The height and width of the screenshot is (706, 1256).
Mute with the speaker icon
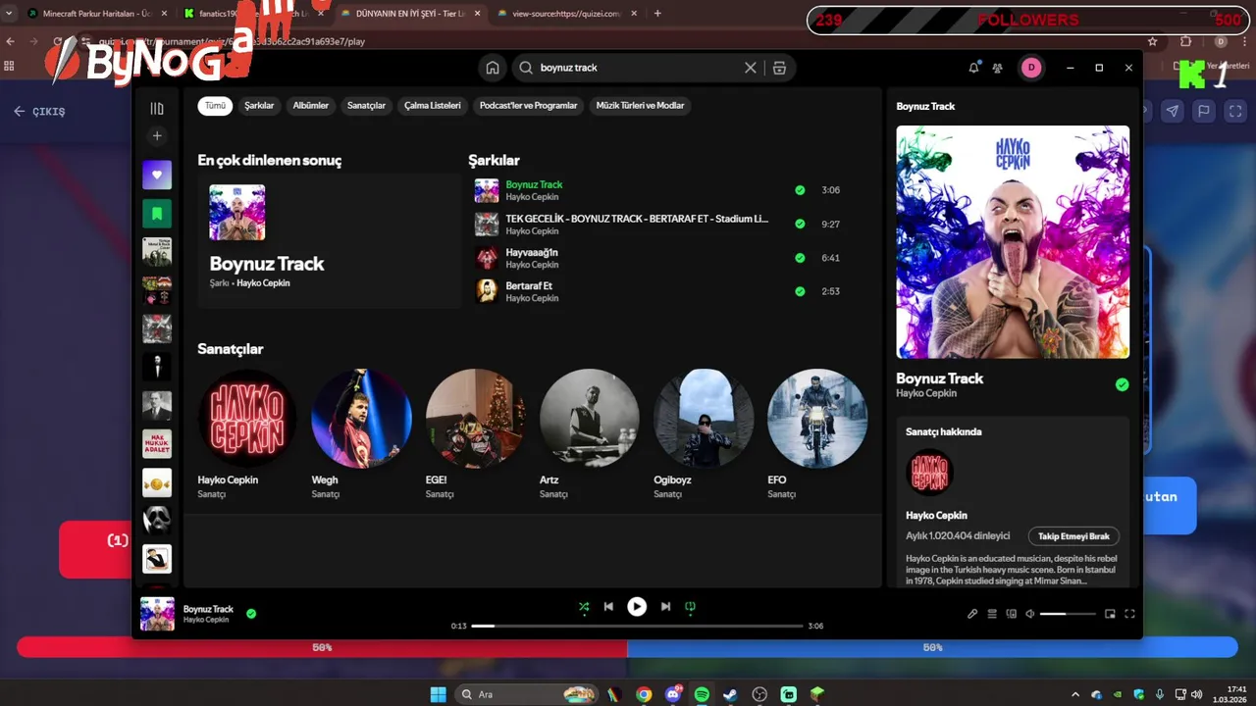coord(1030,614)
